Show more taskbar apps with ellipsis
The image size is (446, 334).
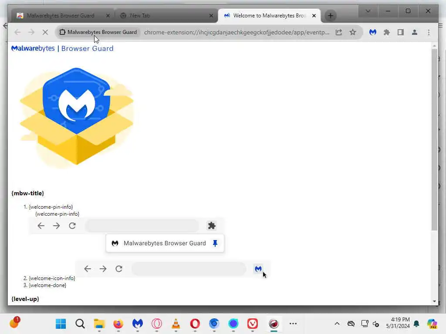[x=293, y=324]
